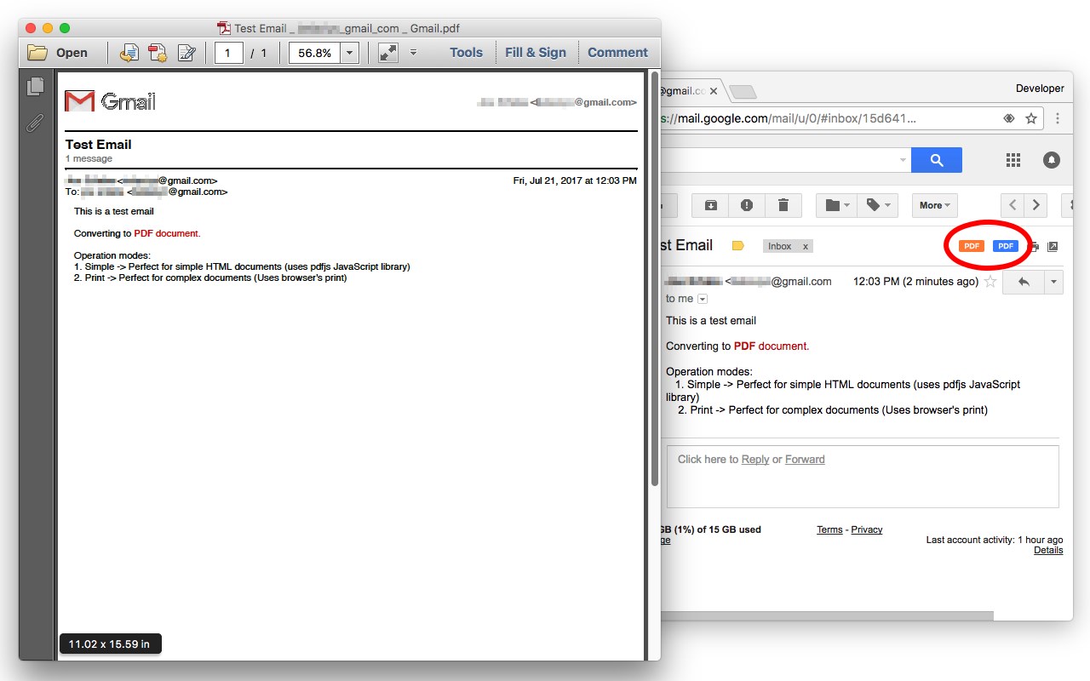Image resolution: width=1090 pixels, height=681 pixels.
Task: Go to newer email with left chevron
Action: 1013,205
